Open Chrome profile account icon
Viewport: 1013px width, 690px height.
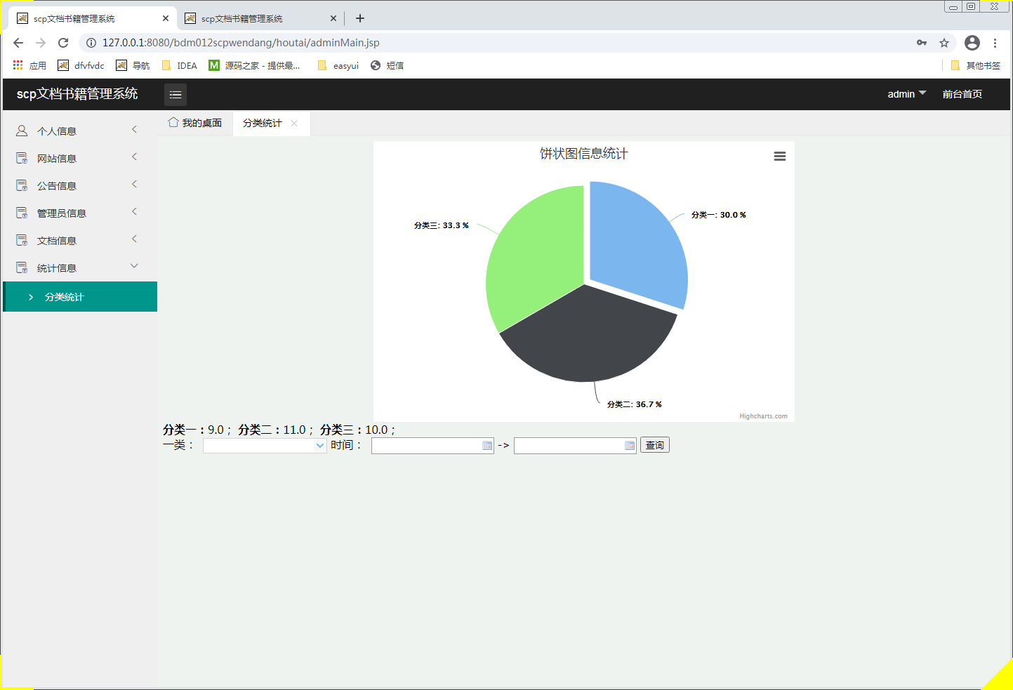coord(972,43)
